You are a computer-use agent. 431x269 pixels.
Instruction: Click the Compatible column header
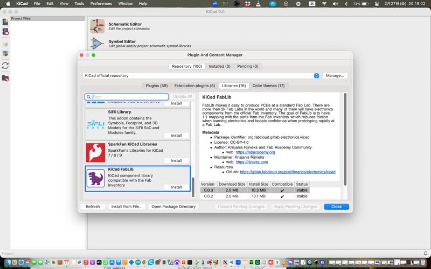point(282,184)
